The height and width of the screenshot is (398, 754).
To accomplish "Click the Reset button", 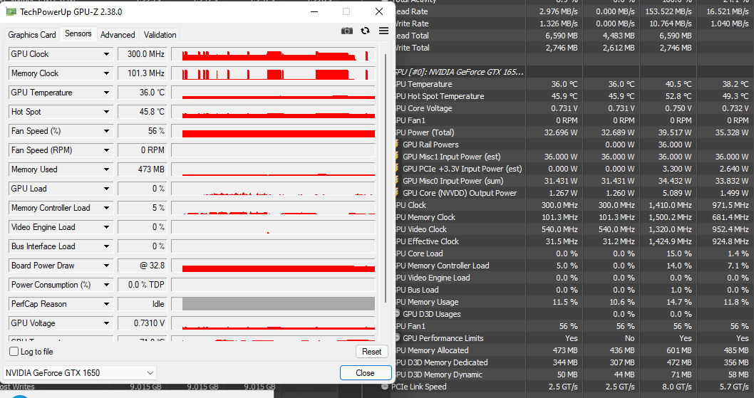I will tap(372, 352).
